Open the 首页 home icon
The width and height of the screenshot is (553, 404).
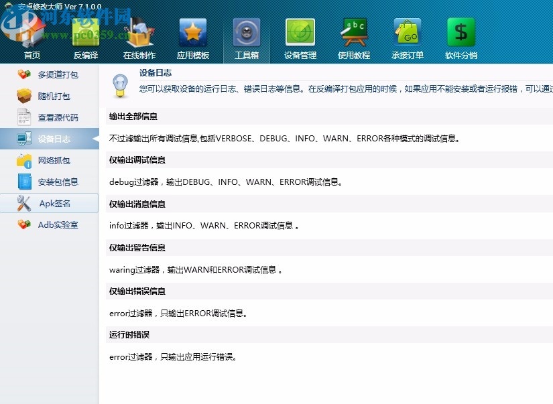coord(32,30)
